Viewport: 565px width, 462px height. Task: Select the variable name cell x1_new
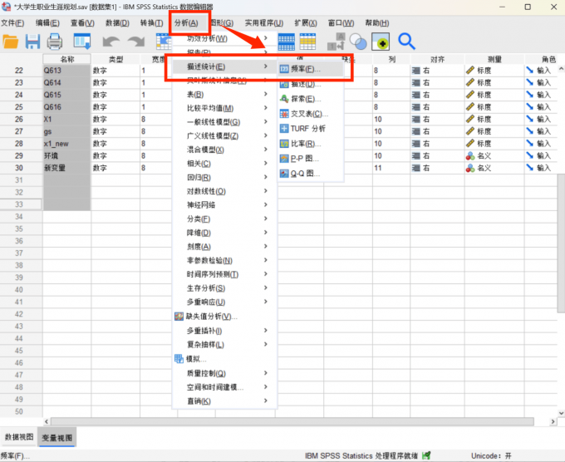tap(66, 144)
